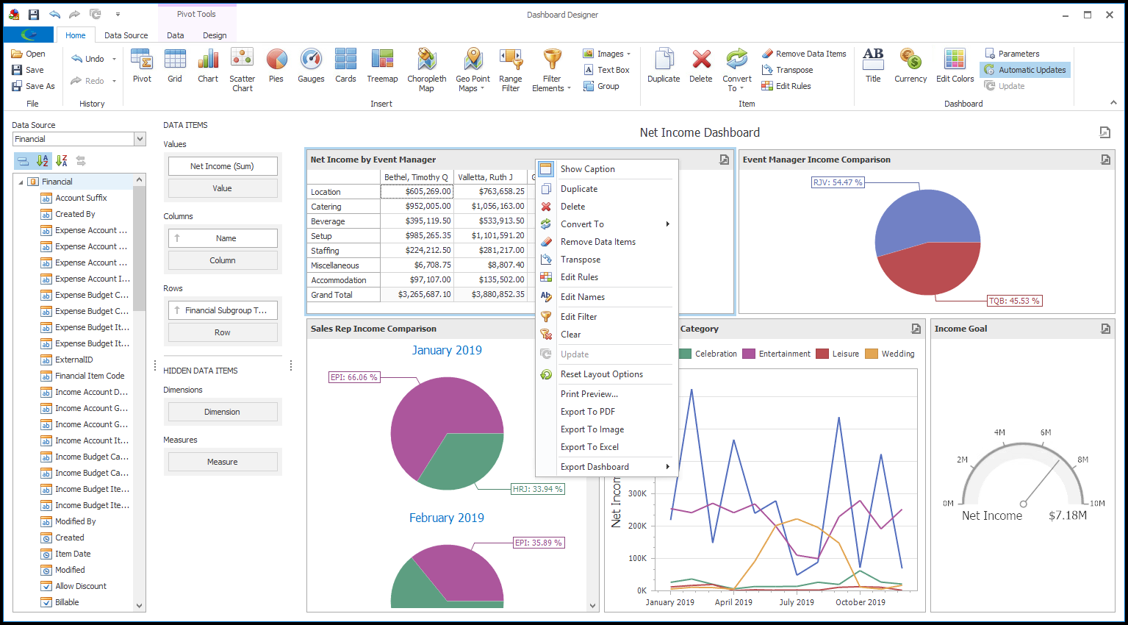Insert a Text Box item
The width and height of the screenshot is (1128, 625).
(x=606, y=70)
